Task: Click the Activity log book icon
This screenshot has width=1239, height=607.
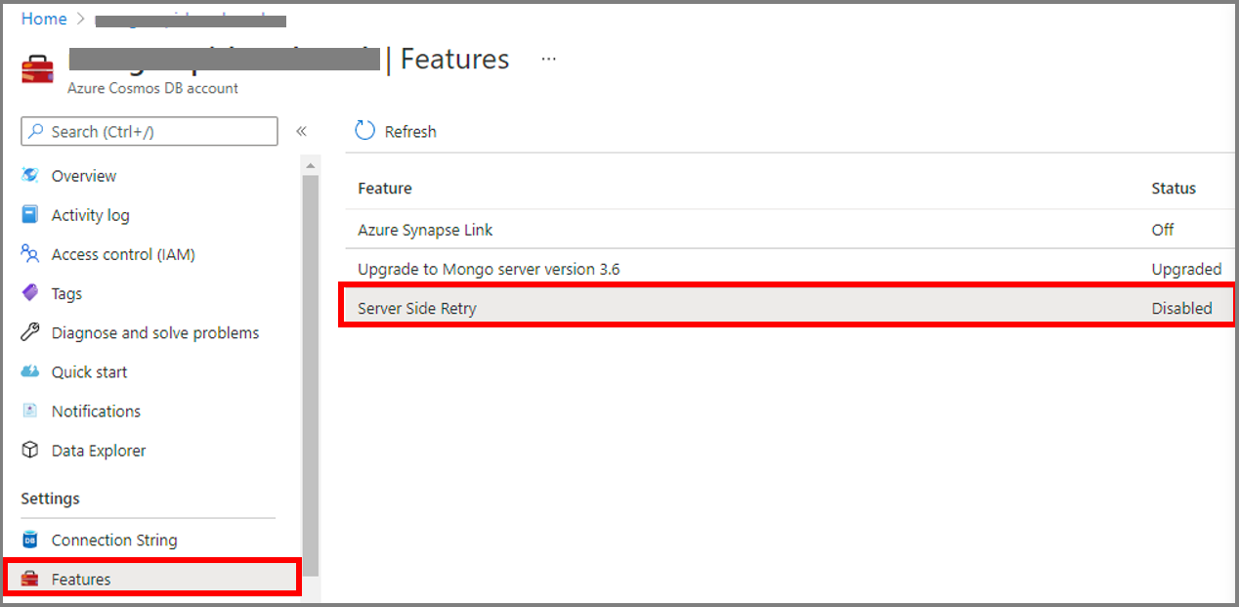Action: [x=30, y=215]
